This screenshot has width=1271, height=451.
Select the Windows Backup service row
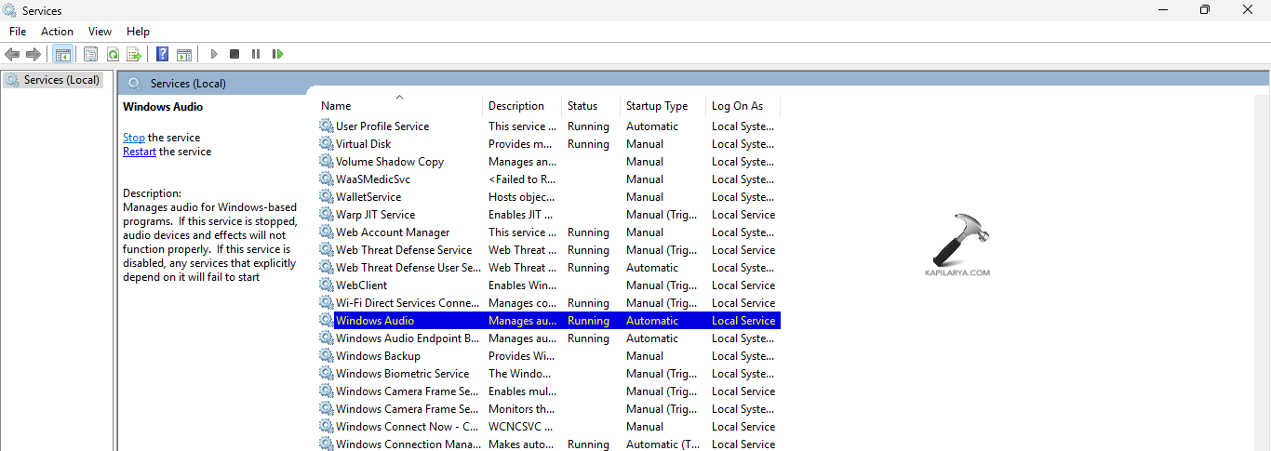click(x=378, y=356)
